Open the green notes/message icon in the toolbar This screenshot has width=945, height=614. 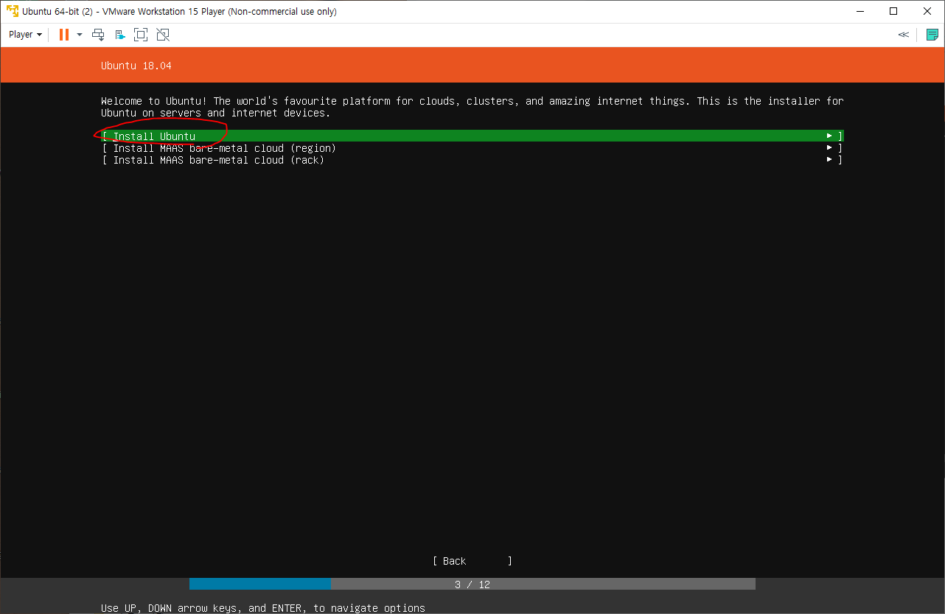click(932, 35)
